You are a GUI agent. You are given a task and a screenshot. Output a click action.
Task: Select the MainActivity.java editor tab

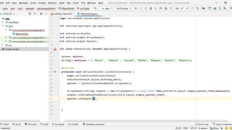coord(89,14)
